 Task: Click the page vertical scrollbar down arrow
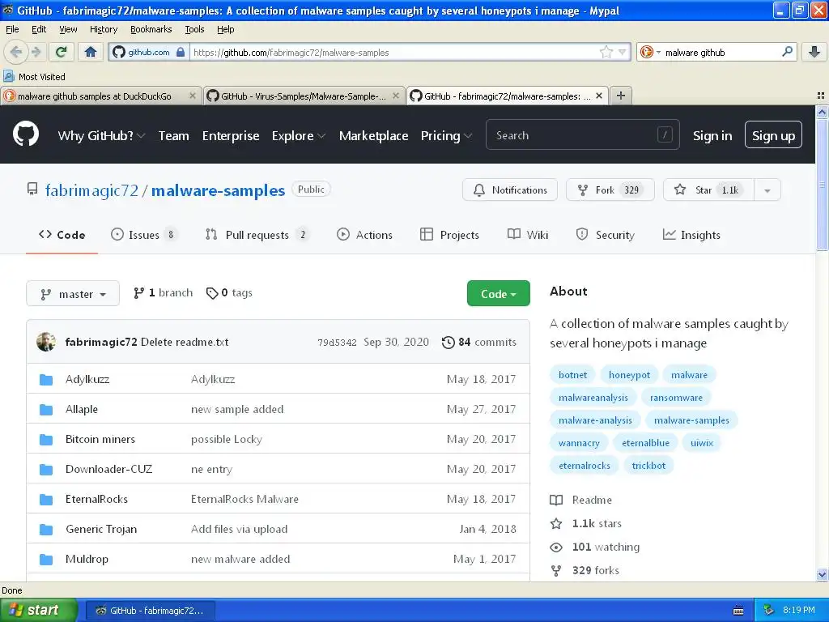coord(822,575)
